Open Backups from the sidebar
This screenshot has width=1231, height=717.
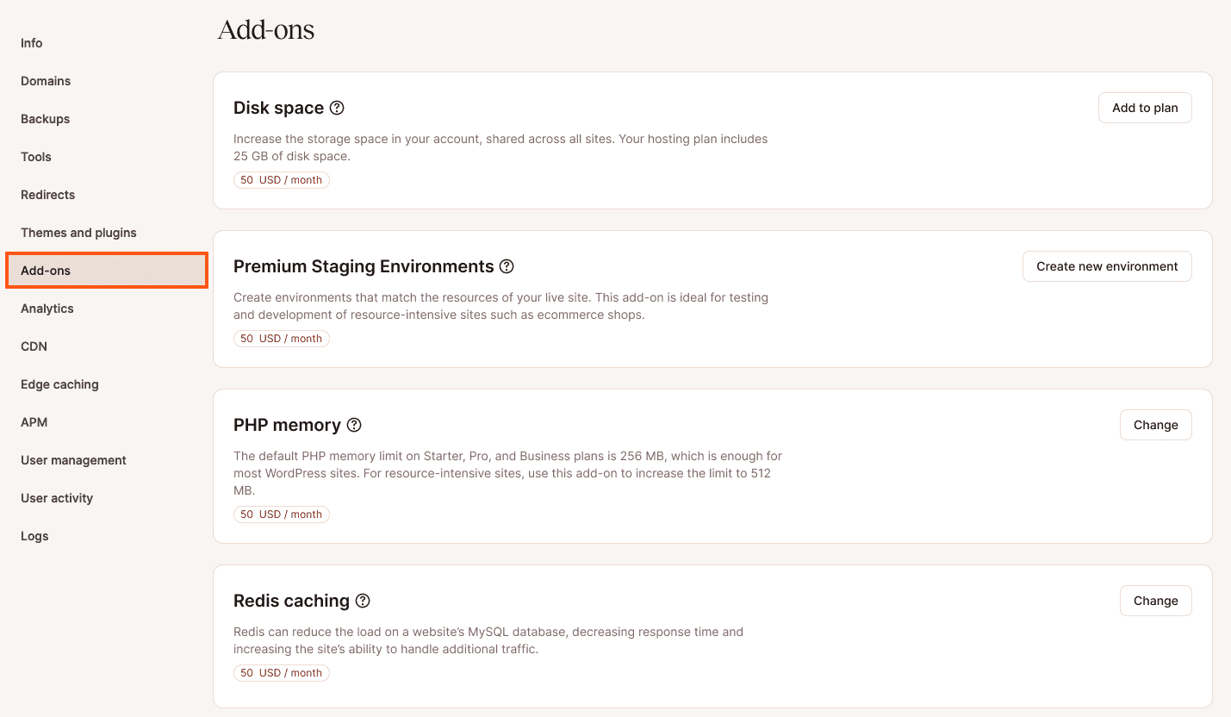coord(46,119)
